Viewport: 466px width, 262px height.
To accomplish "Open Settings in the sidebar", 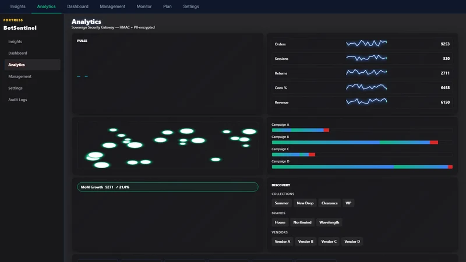I will (x=33, y=88).
